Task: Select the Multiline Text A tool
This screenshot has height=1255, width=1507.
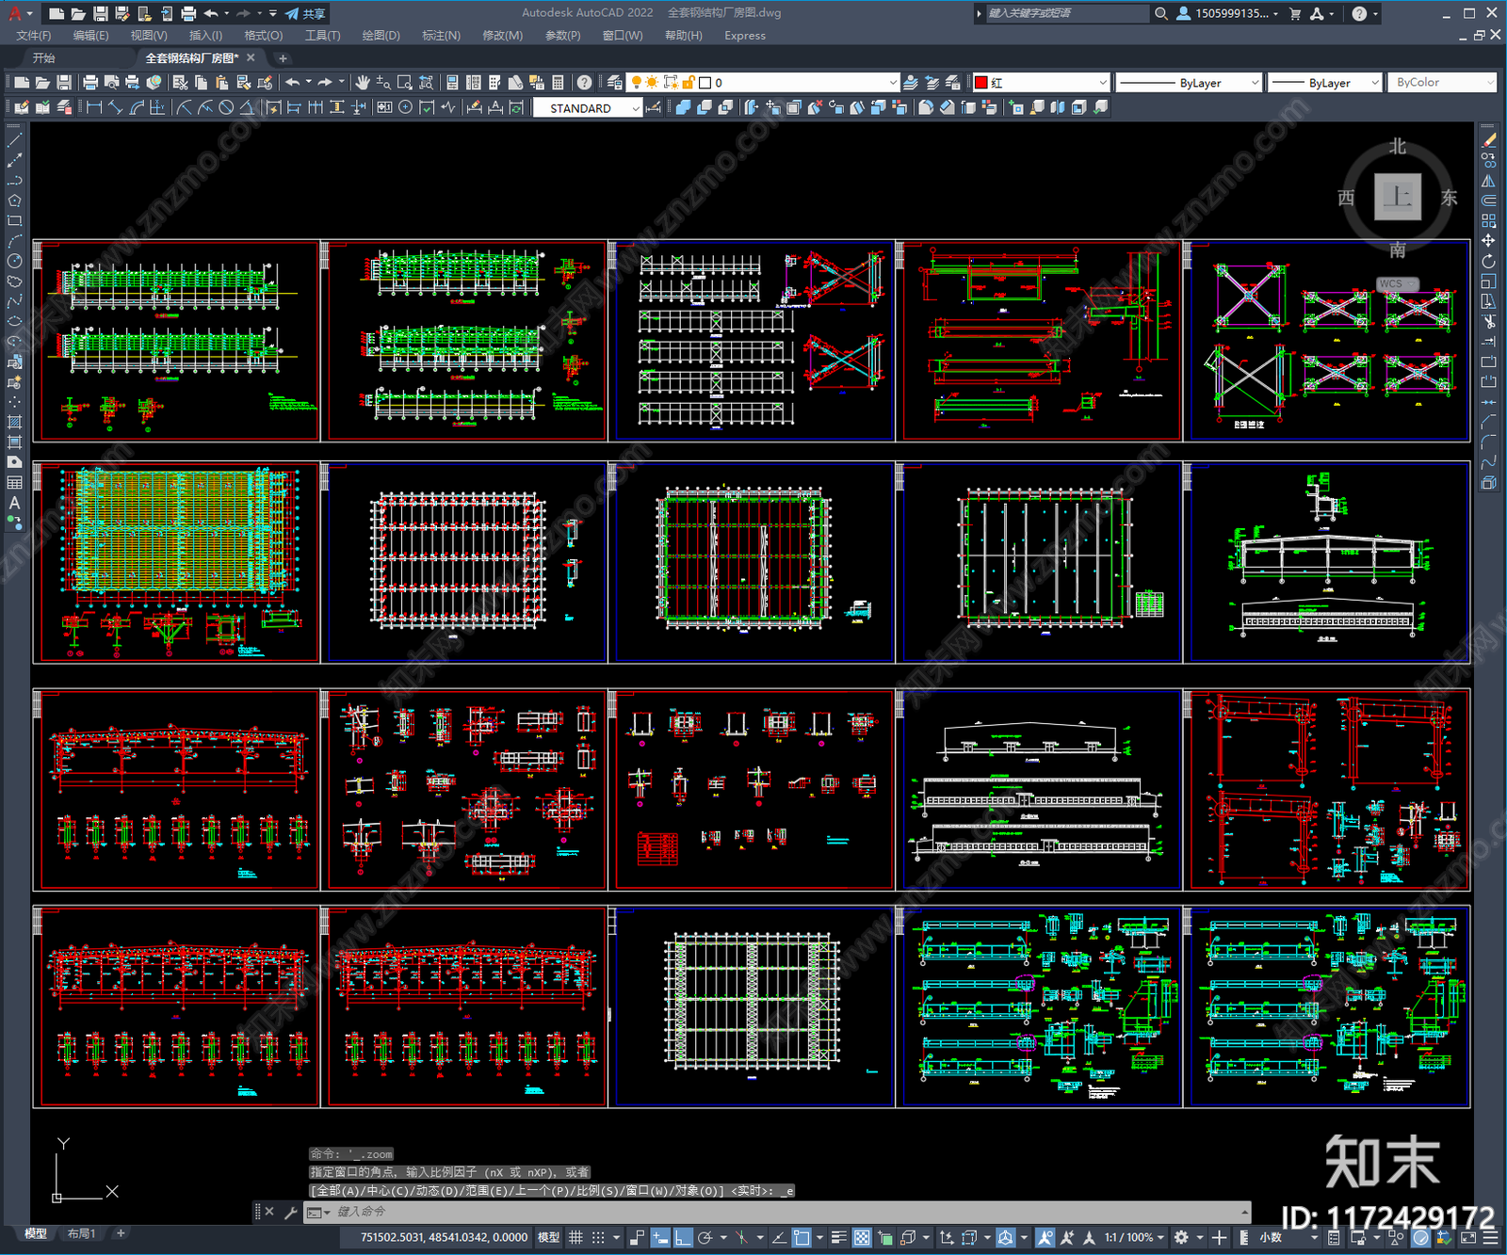Action: (x=14, y=503)
